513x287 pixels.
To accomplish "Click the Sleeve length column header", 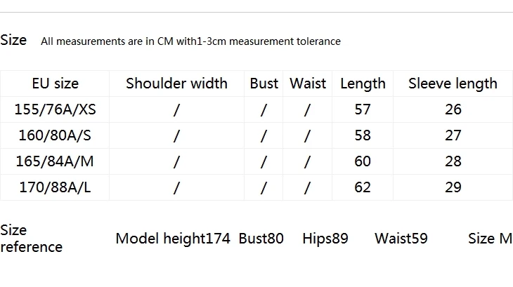I will [x=453, y=84].
